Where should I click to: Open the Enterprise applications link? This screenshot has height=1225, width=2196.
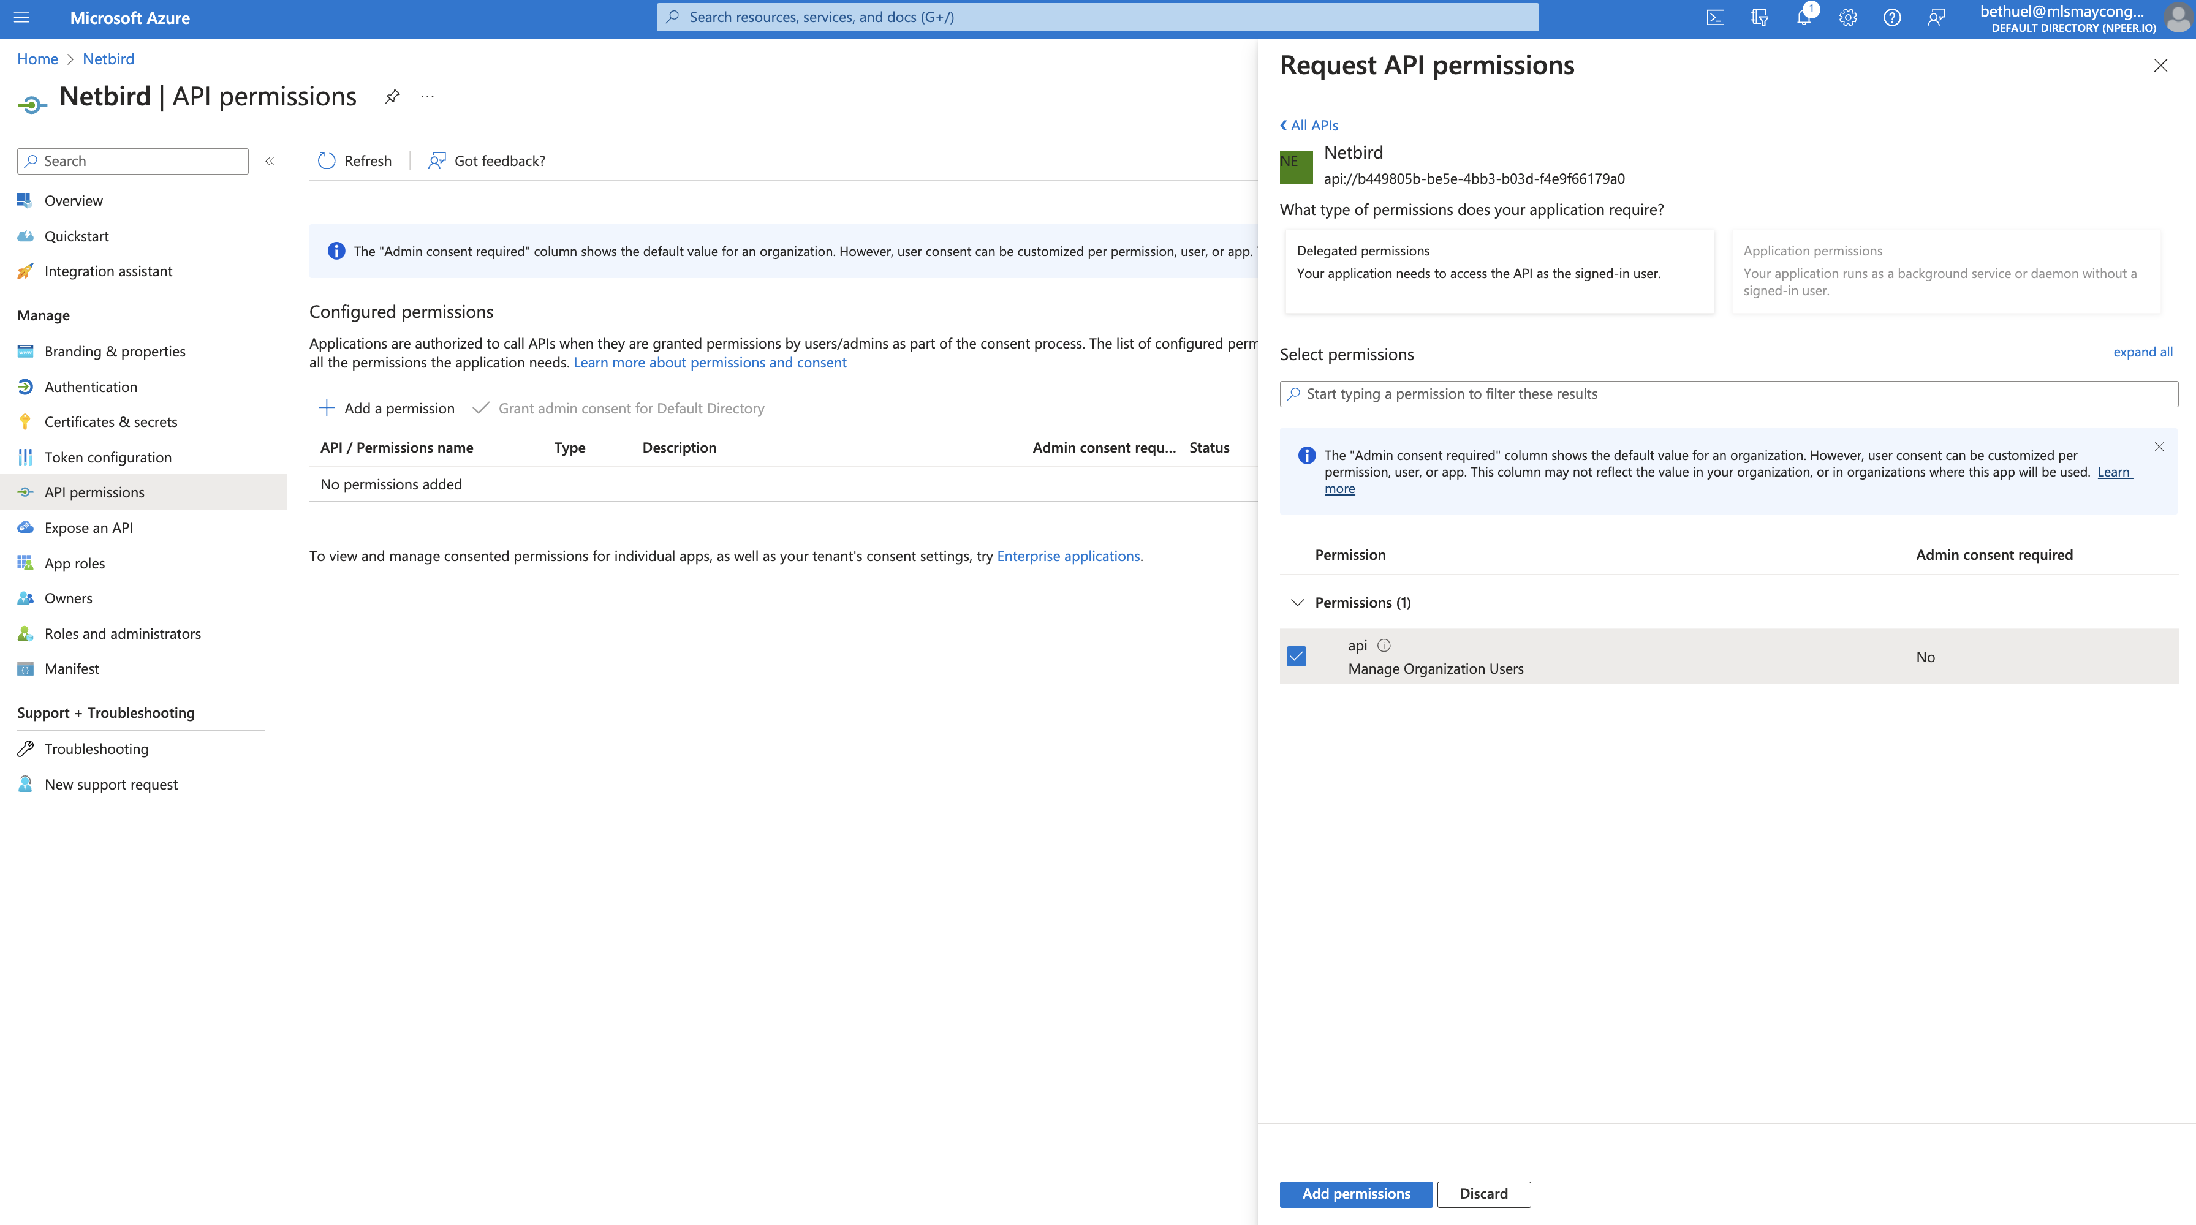coord(1067,556)
